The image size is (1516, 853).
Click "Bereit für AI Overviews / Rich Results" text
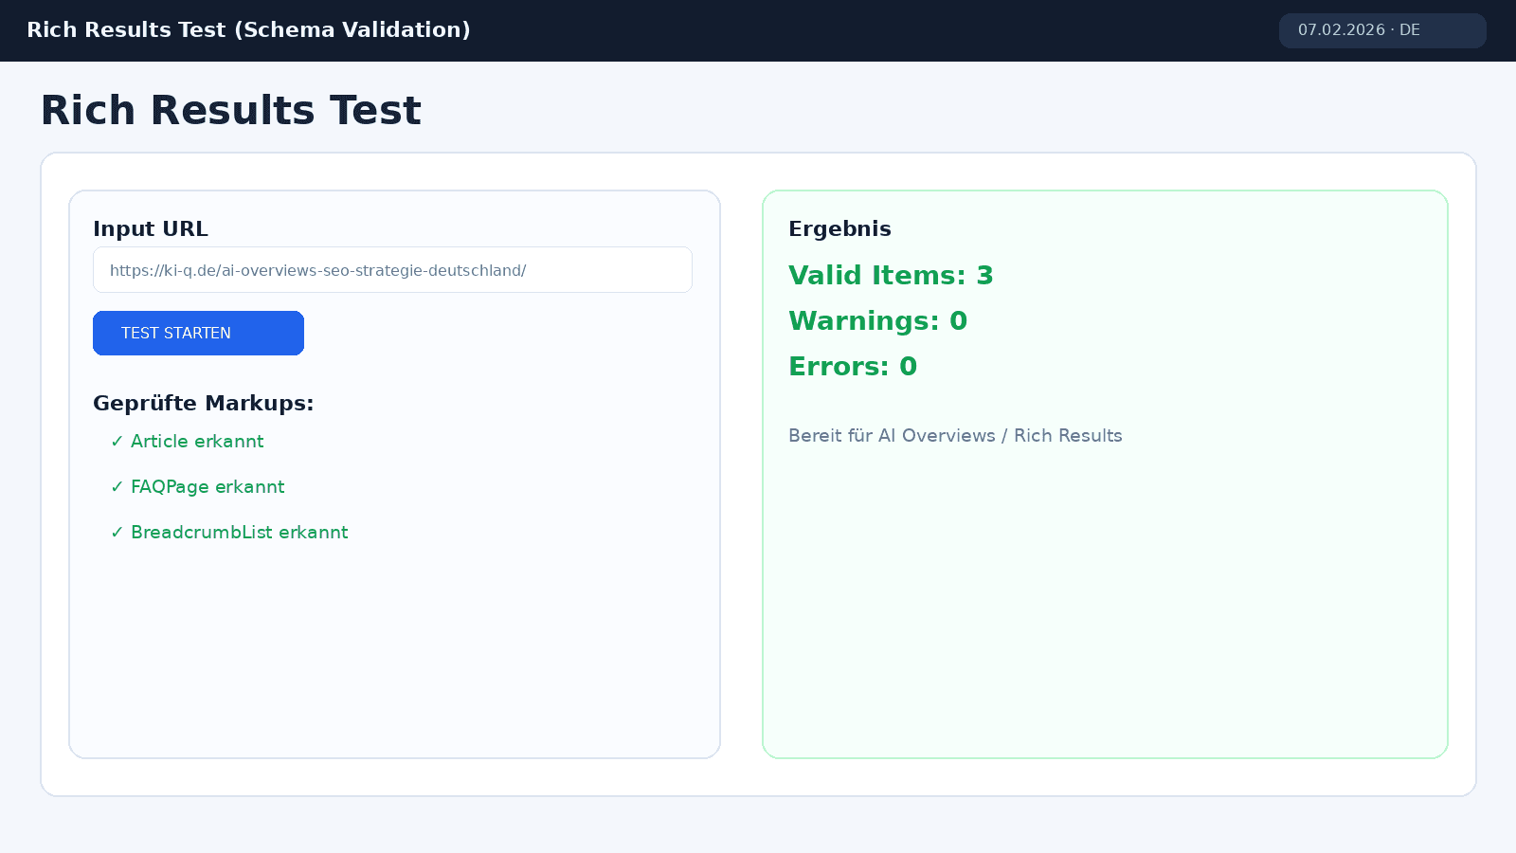pos(955,435)
